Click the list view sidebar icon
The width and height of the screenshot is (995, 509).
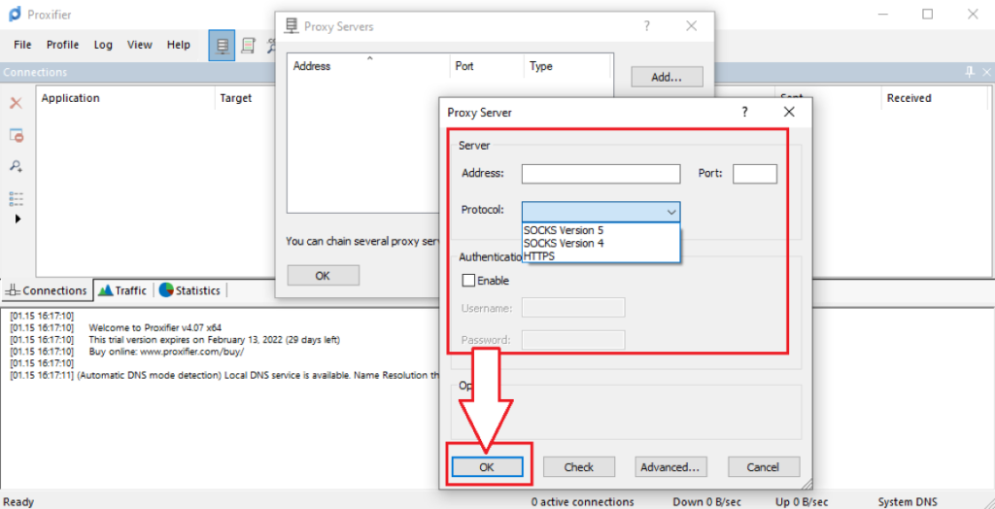tap(16, 198)
